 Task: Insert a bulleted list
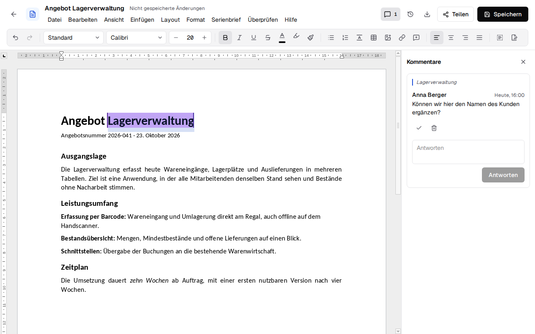331,38
